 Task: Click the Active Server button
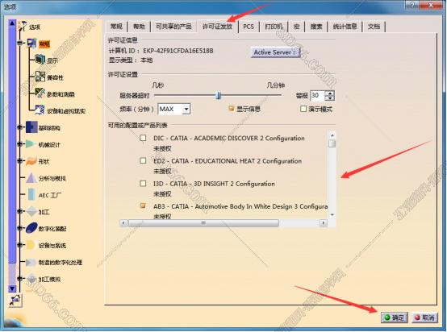[x=275, y=52]
